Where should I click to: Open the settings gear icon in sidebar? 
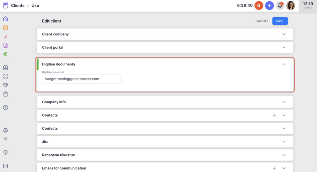click(6, 130)
